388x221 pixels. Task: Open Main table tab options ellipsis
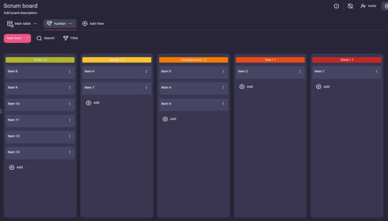(x=35, y=24)
